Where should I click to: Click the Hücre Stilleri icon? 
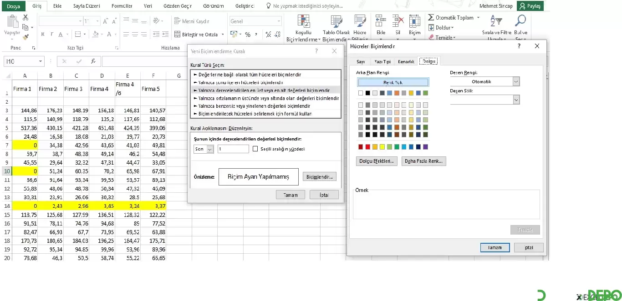click(x=360, y=21)
